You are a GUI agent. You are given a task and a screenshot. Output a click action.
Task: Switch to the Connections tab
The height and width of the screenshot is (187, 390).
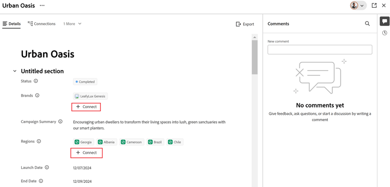[x=42, y=24]
